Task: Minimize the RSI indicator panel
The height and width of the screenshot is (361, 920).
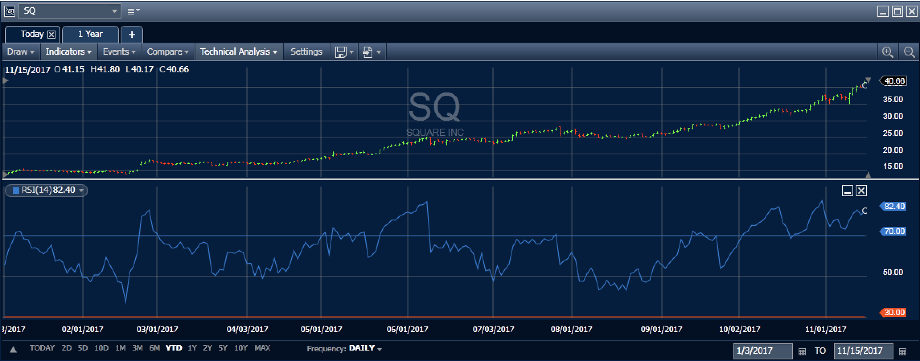Action: click(x=848, y=191)
